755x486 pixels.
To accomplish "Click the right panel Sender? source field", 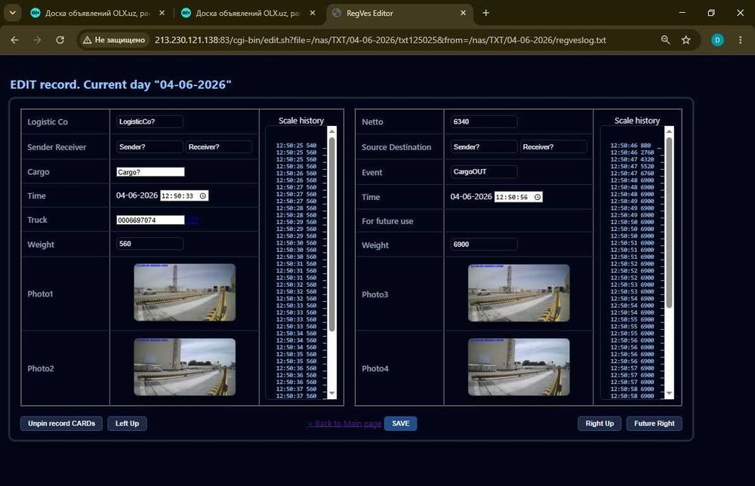I will [x=483, y=146].
